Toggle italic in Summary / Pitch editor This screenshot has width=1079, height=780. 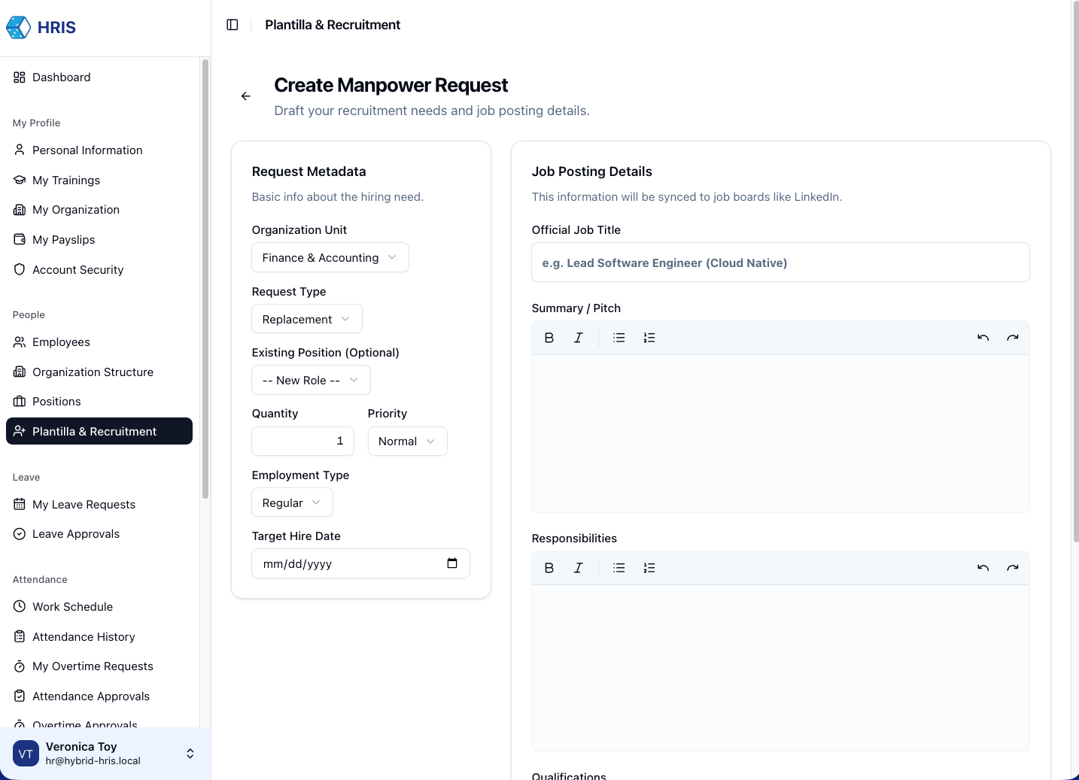pos(578,338)
